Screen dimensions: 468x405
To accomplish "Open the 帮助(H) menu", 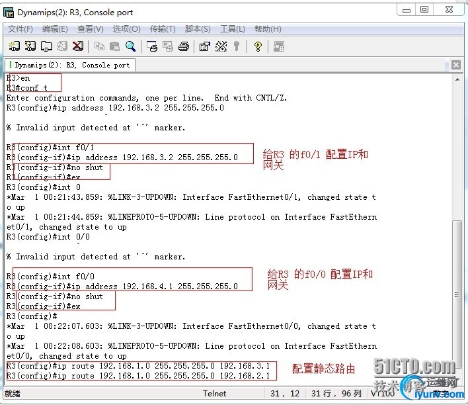I will 268,29.
